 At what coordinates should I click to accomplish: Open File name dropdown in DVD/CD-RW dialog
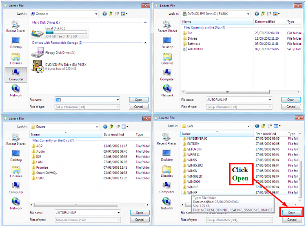[x=270, y=100]
